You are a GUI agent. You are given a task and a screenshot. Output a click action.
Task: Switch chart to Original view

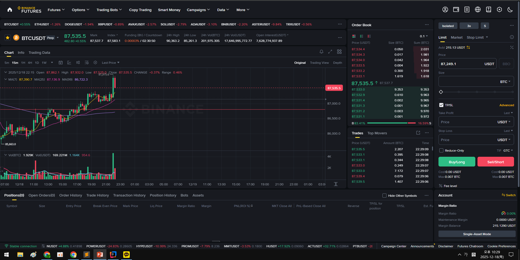300,63
